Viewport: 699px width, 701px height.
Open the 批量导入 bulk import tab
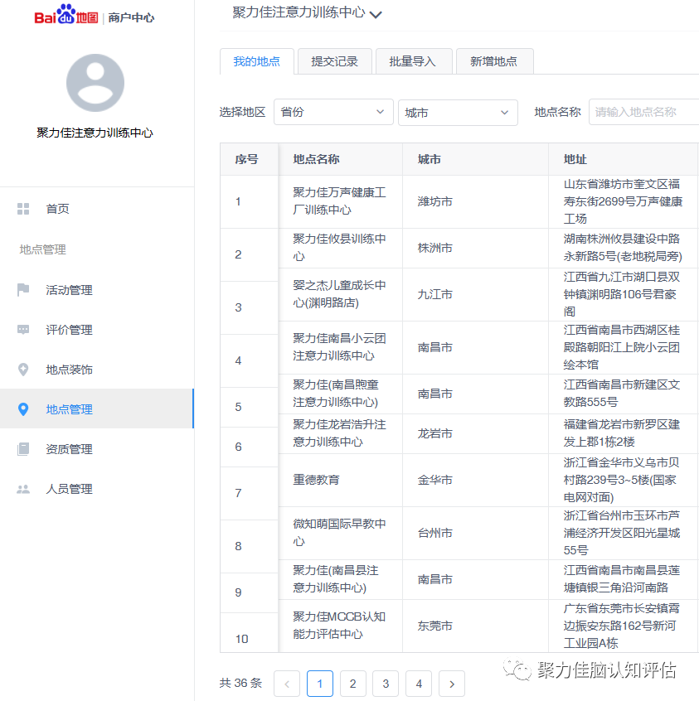[414, 61]
